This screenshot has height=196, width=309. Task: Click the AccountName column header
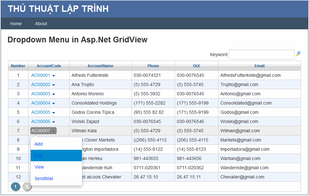point(100,66)
